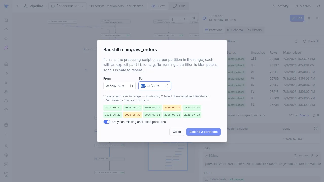Open the user icon in sidebar
The image size is (324, 182).
[x=6, y=146]
